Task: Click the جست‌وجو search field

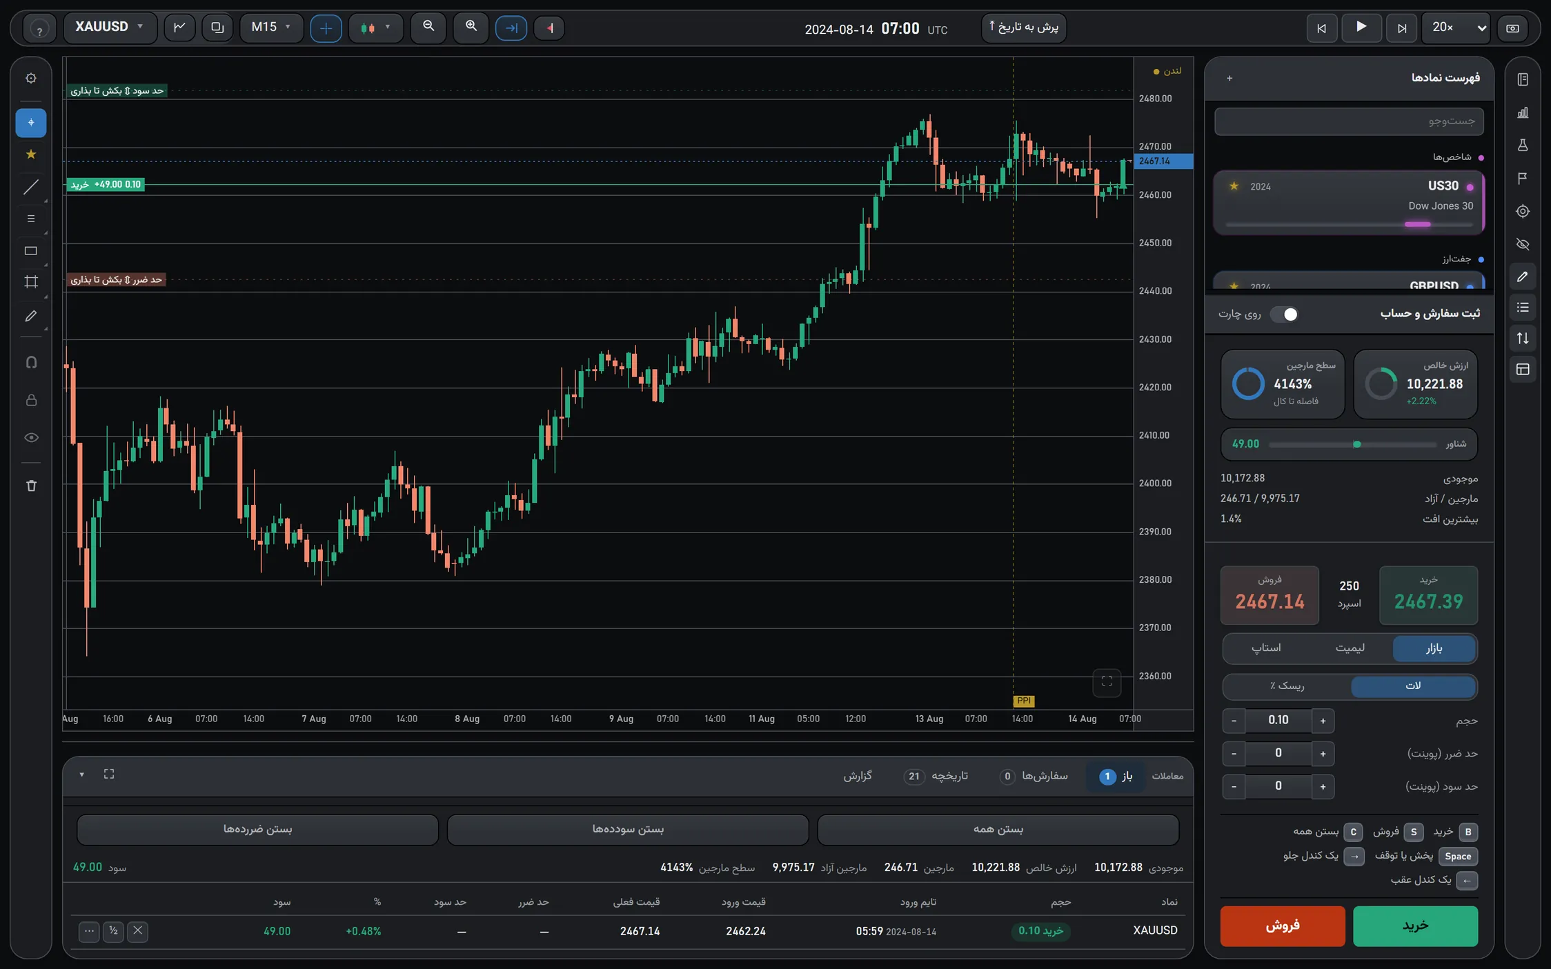Action: 1349,121
